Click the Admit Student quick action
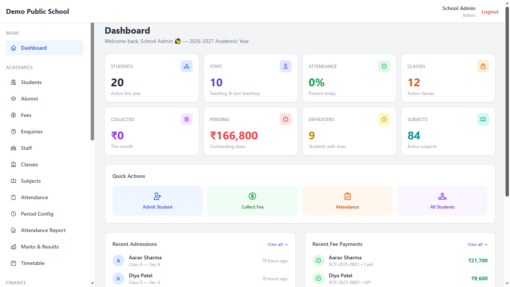Screen dimensions: 510x287 [158, 201]
